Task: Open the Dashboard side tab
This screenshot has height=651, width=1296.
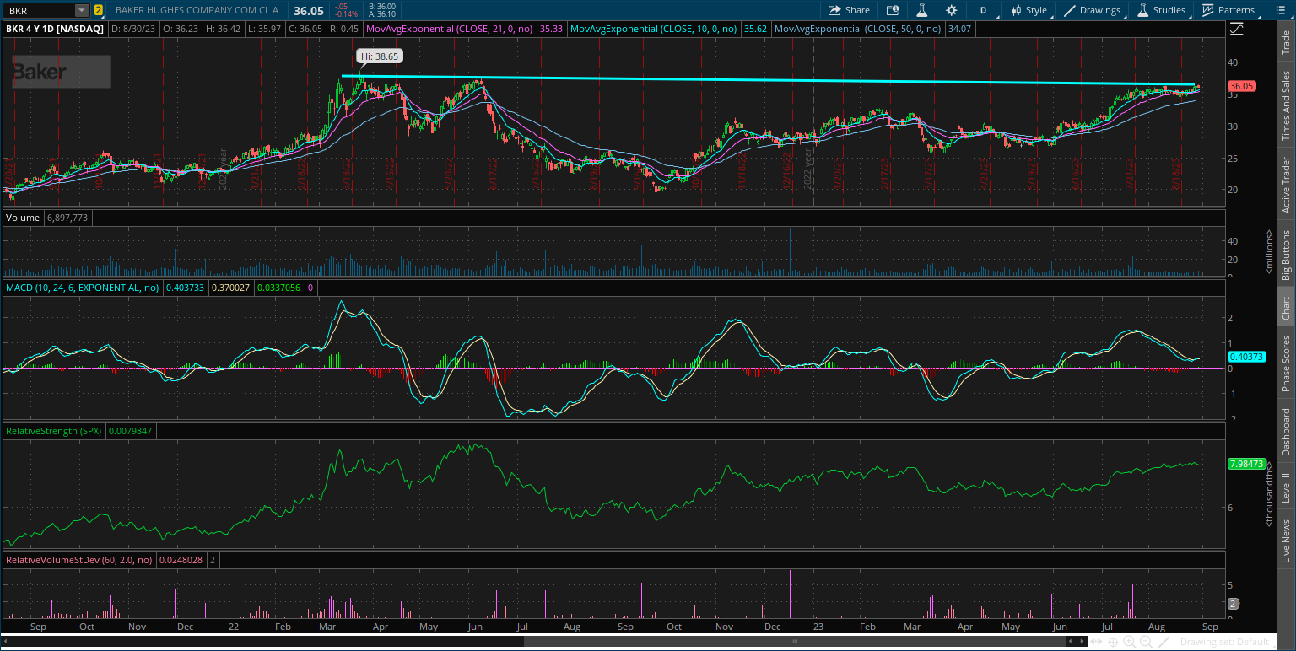Action: [1286, 433]
